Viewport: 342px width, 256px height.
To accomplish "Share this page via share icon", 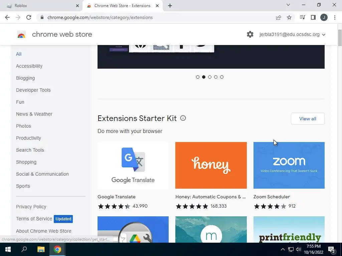I will pos(279,17).
